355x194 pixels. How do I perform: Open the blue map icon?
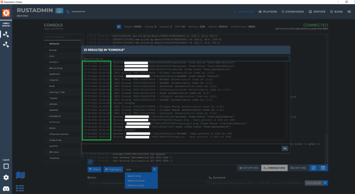pos(20,175)
